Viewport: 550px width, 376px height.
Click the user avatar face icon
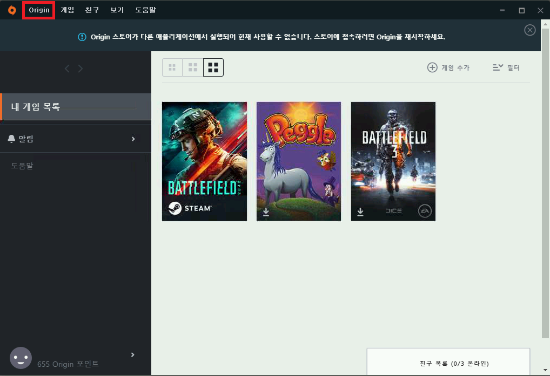21,358
